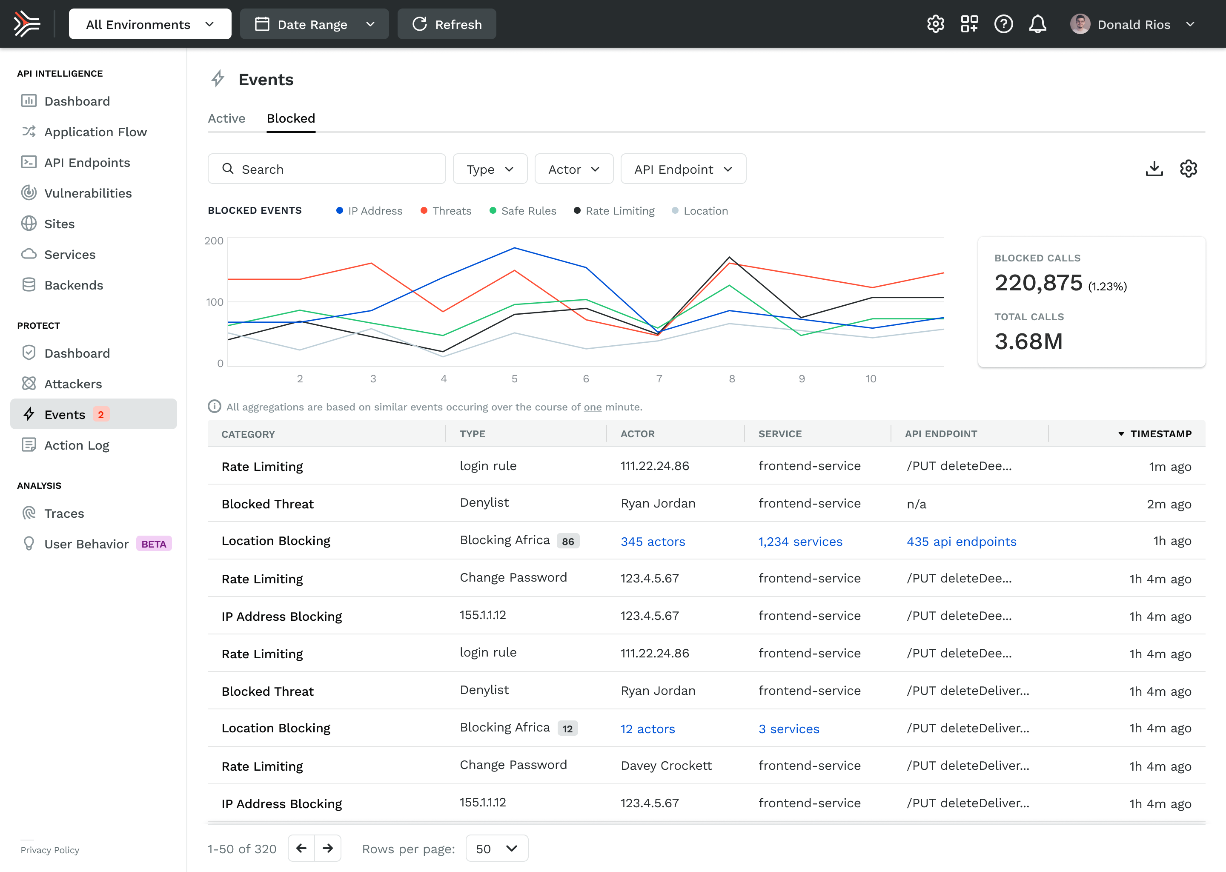The image size is (1226, 872).
Task: Toggle the Threats legend series
Action: coord(446,211)
